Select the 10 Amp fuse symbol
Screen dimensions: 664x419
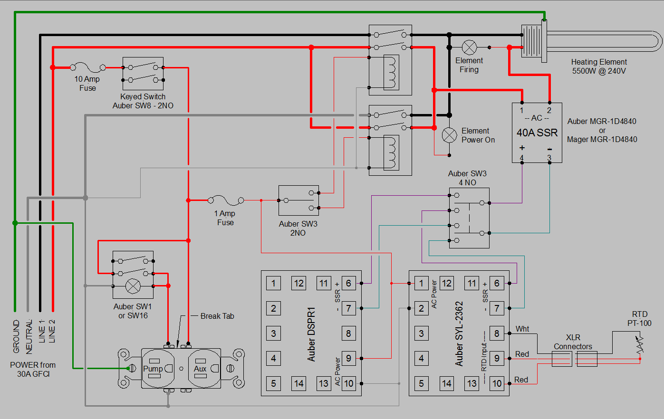[x=88, y=67]
